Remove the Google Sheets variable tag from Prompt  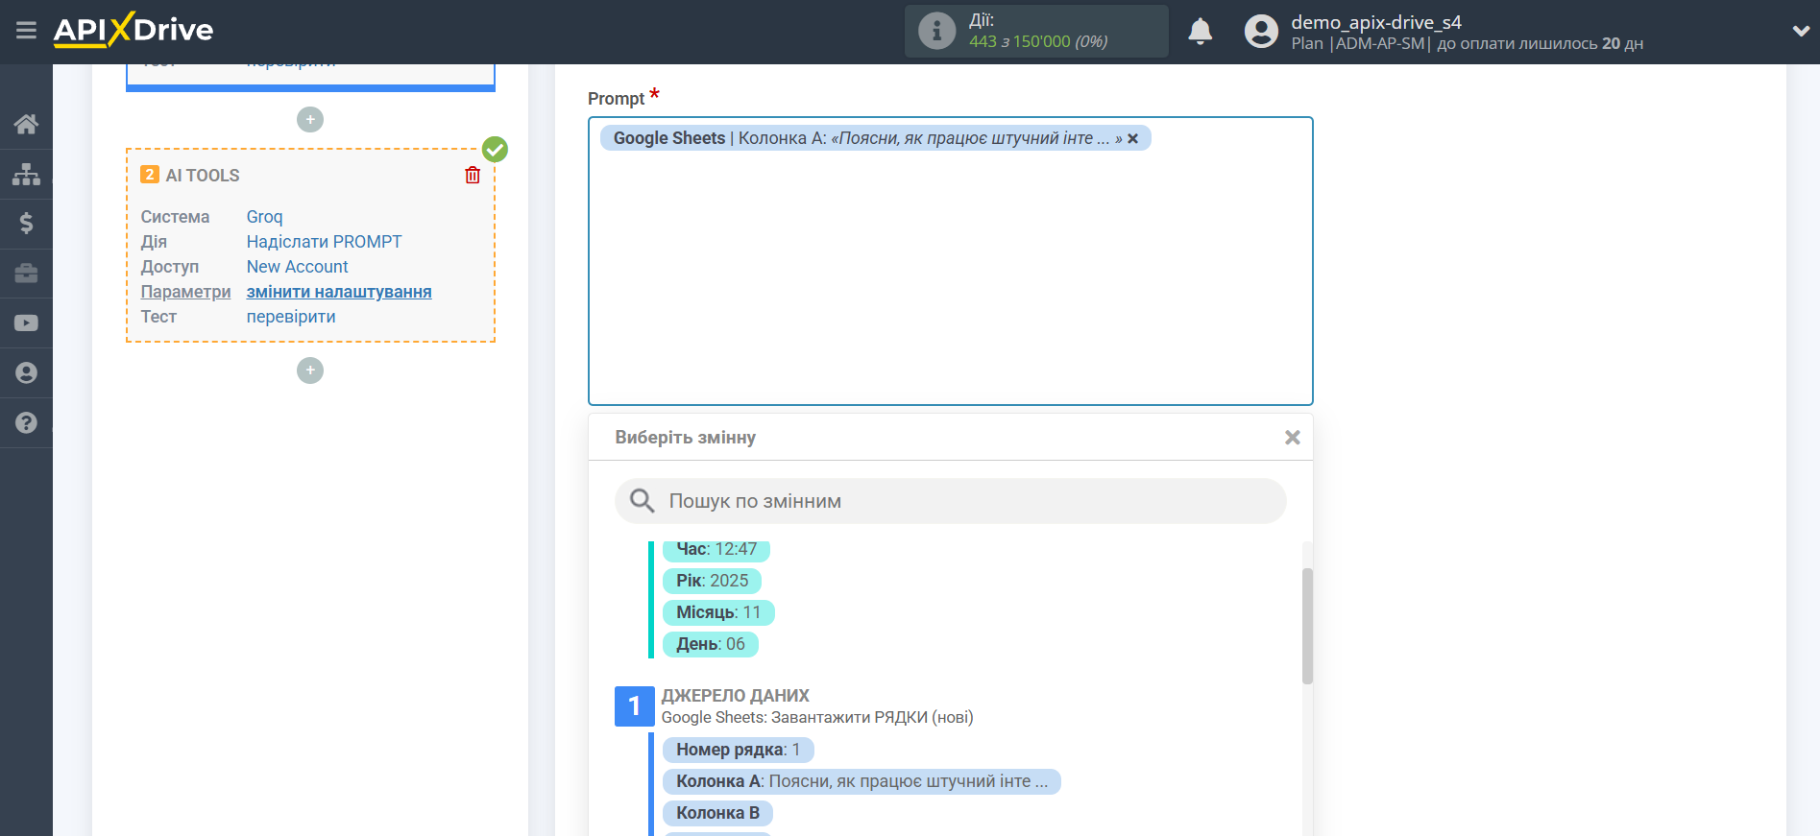pos(1133,139)
